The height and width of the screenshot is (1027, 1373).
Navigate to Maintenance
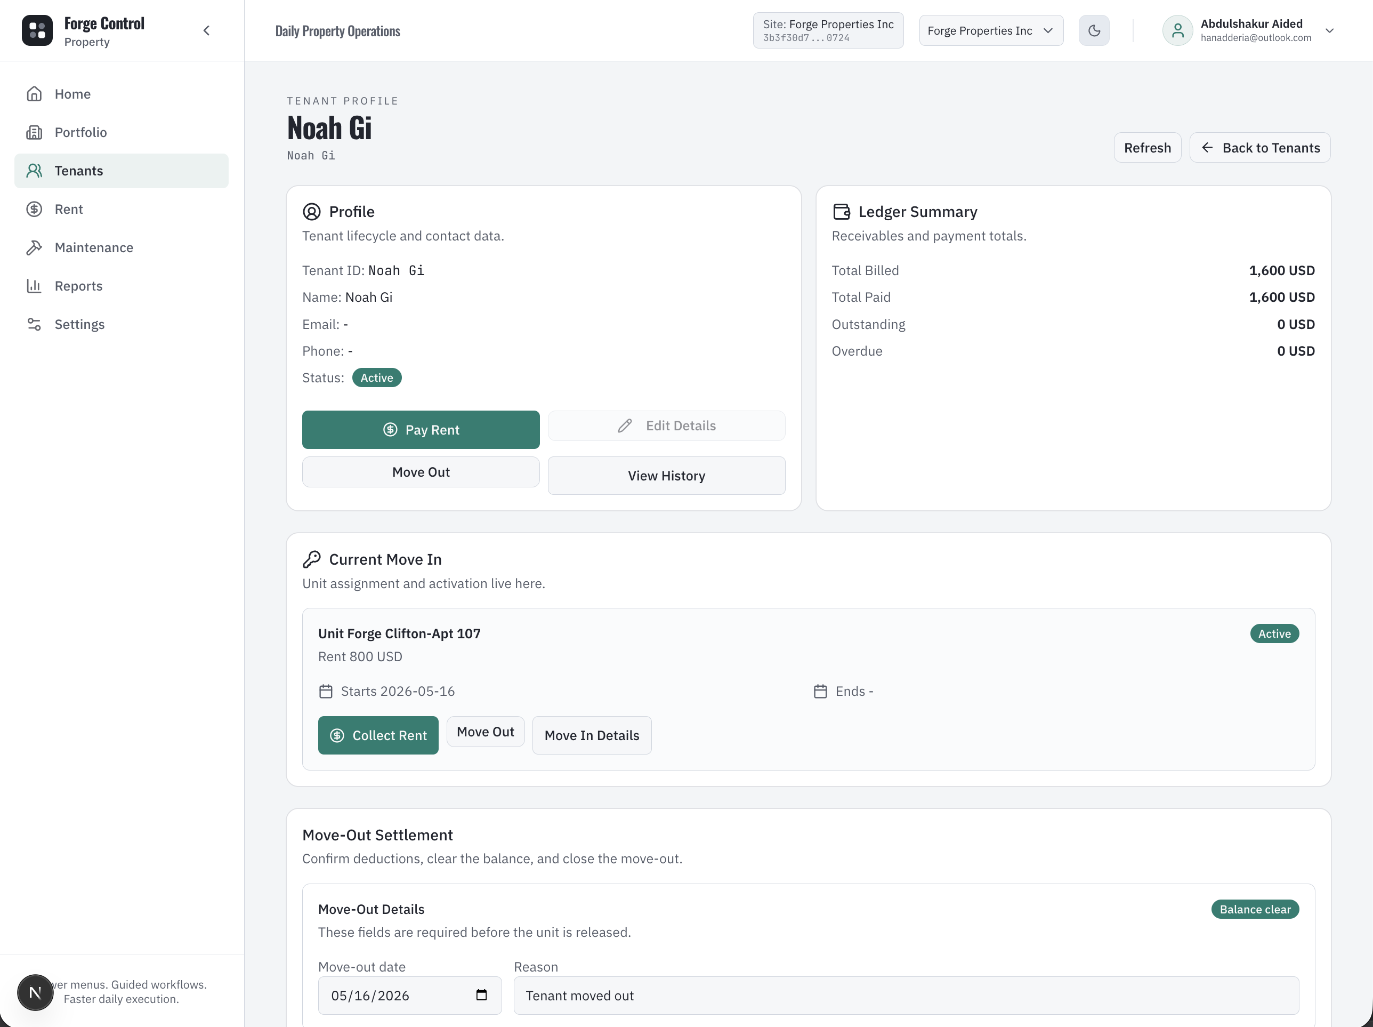click(x=121, y=248)
